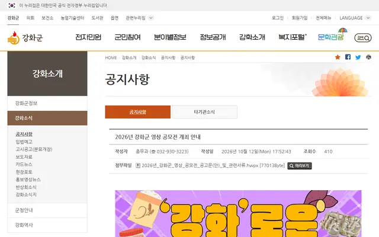Share page on Twitter icon
Screen dimensions: 379x237
coord(358,57)
